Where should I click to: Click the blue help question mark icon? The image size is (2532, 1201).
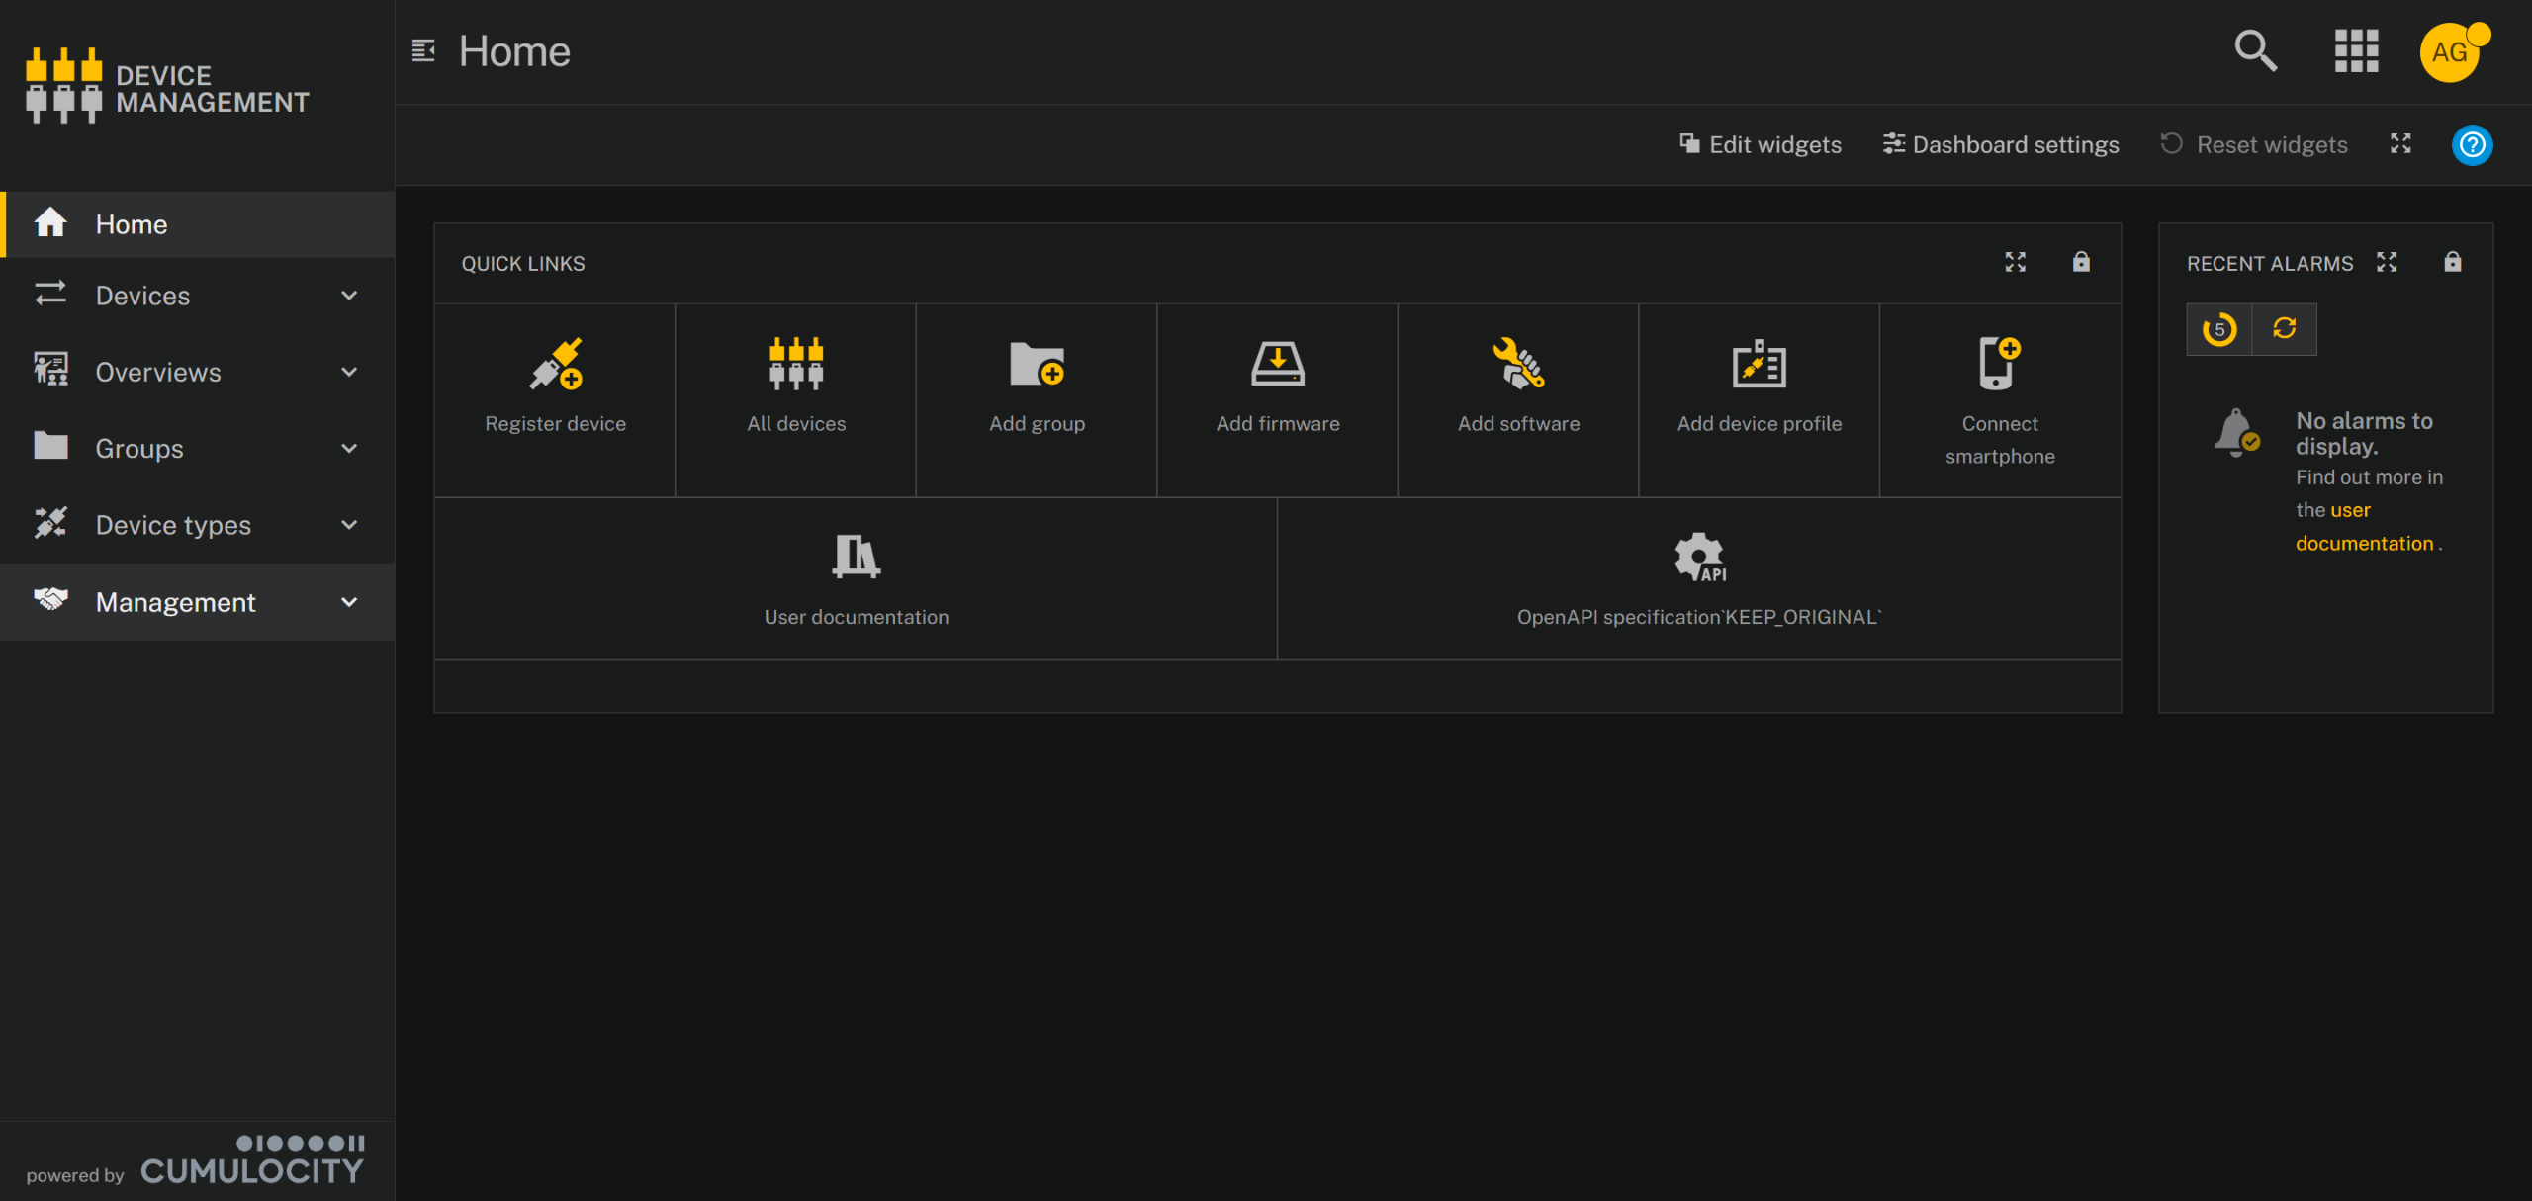coord(2472,145)
